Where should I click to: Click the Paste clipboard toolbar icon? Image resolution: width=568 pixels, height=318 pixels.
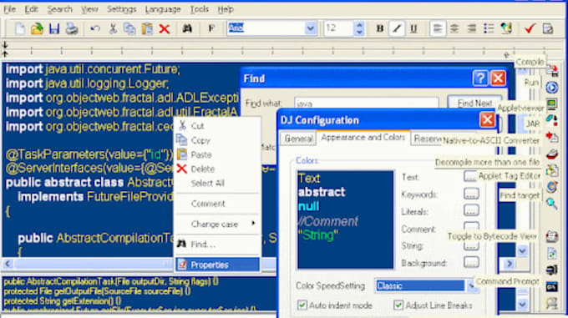click(x=147, y=28)
